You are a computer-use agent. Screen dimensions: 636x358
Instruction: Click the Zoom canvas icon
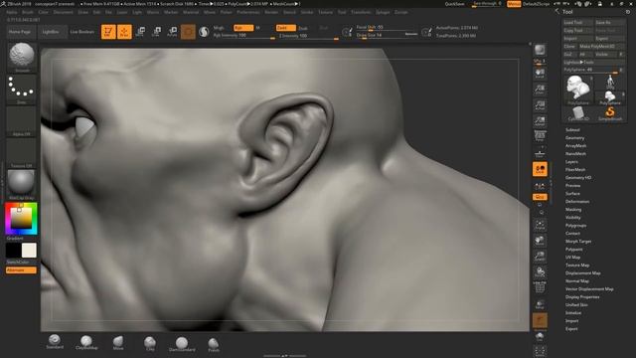tap(540, 89)
